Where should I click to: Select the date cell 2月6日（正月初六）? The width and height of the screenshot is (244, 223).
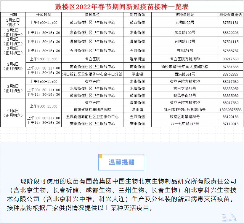13,113
